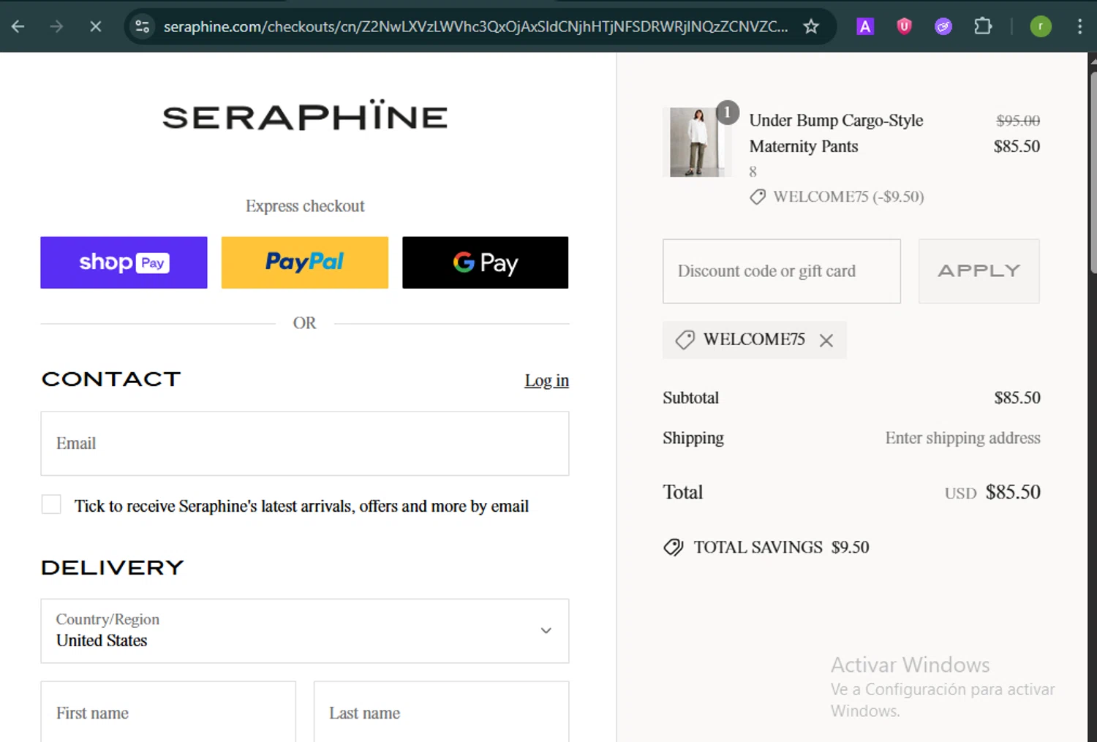Open the purple A extension
1097x742 pixels.
click(x=865, y=27)
